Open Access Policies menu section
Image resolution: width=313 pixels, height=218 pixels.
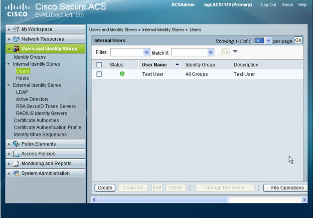(x=46, y=154)
